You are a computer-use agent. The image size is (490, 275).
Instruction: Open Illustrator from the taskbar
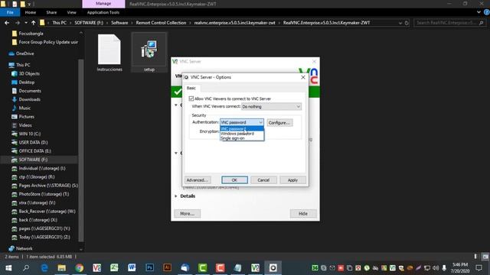coord(167,268)
